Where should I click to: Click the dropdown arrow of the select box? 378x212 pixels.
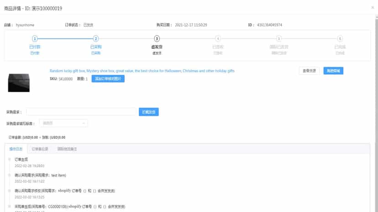84,123
